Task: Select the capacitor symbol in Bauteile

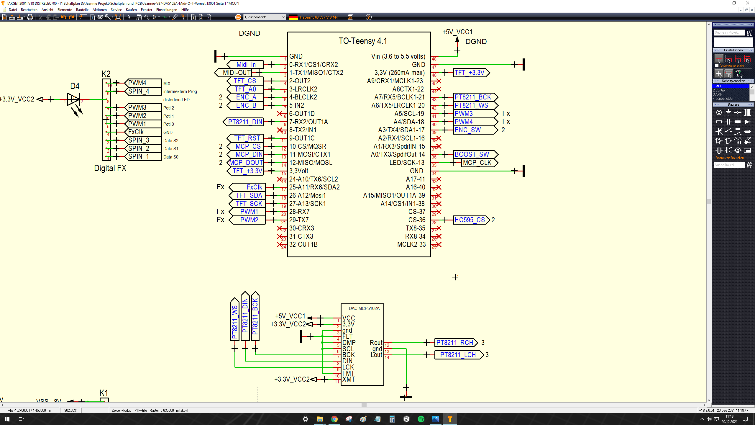Action: 728,122
